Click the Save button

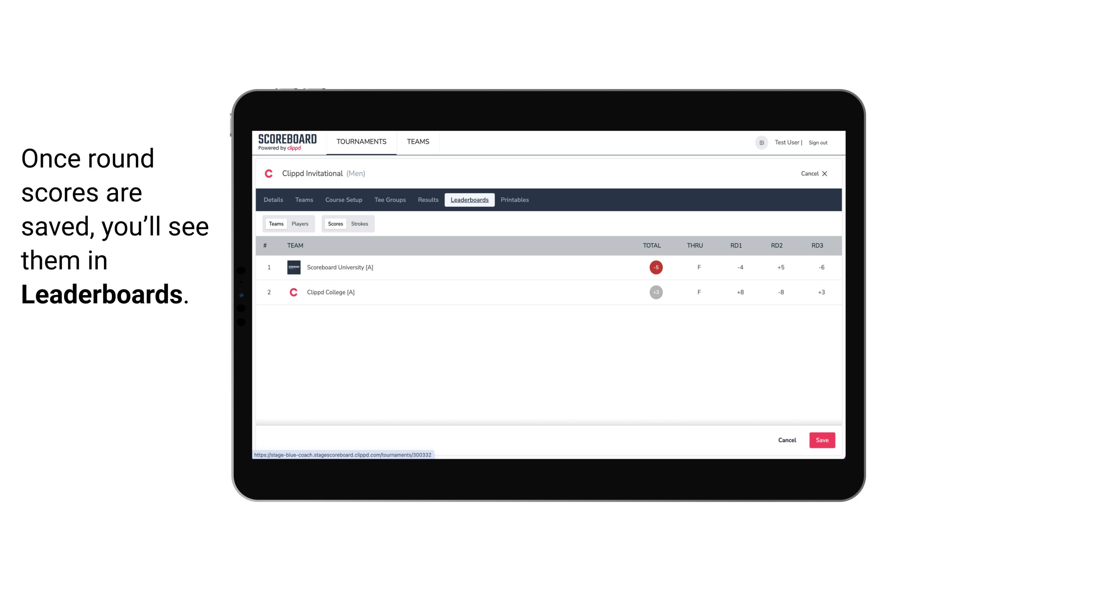[821, 440]
